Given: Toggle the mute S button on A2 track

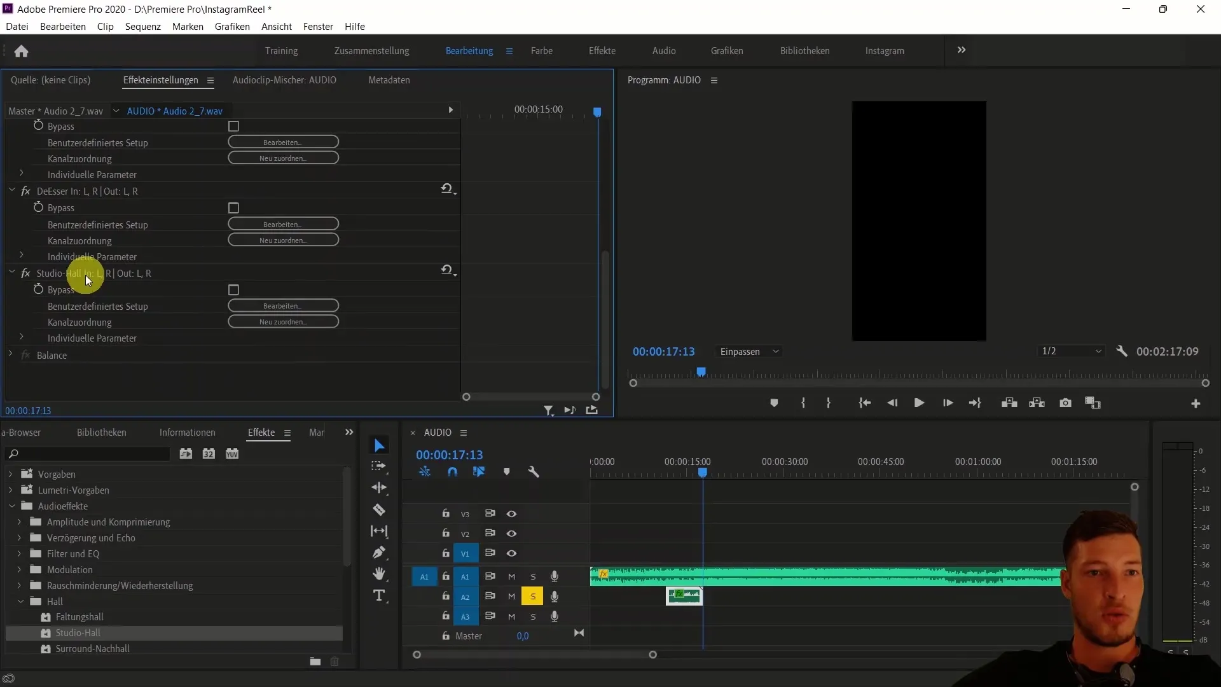Looking at the screenshot, I should tap(532, 595).
